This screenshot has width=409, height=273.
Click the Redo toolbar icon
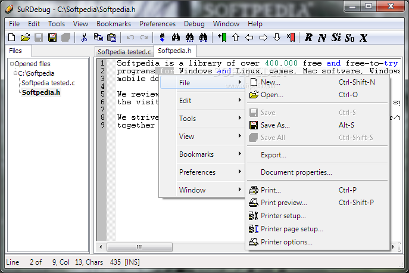click(x=144, y=38)
